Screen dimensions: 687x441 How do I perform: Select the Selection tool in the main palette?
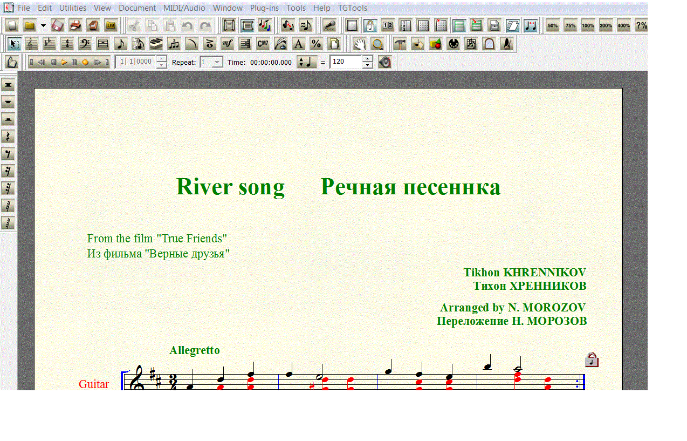[14, 44]
